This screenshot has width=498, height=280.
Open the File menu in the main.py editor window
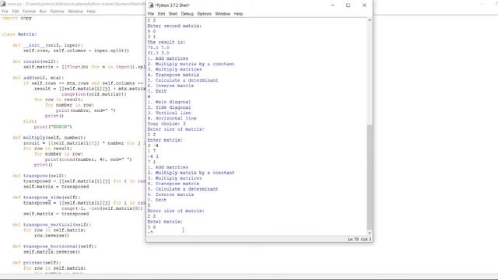pyautogui.click(x=5, y=11)
